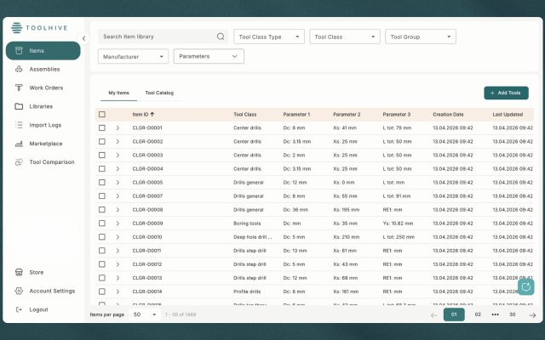Click the search magnifier icon

(x=221, y=37)
